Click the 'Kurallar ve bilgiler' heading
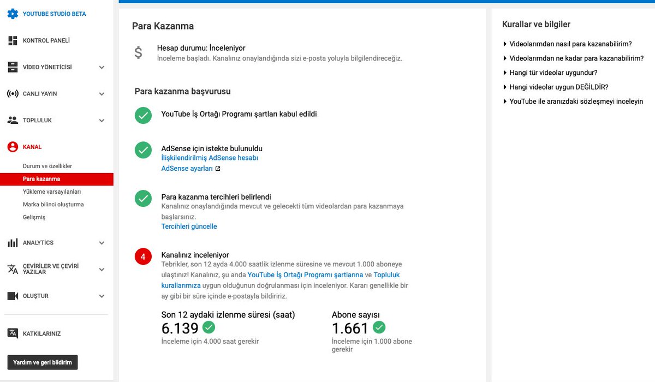This screenshot has height=382, width=655. [537, 24]
